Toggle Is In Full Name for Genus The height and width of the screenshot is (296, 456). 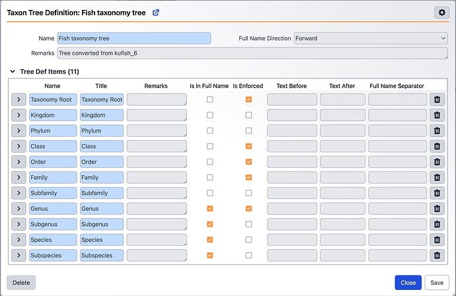[210, 209]
